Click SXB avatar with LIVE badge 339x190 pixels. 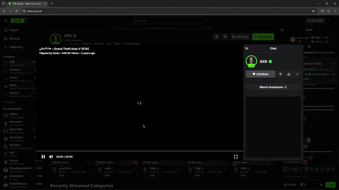tap(251, 61)
